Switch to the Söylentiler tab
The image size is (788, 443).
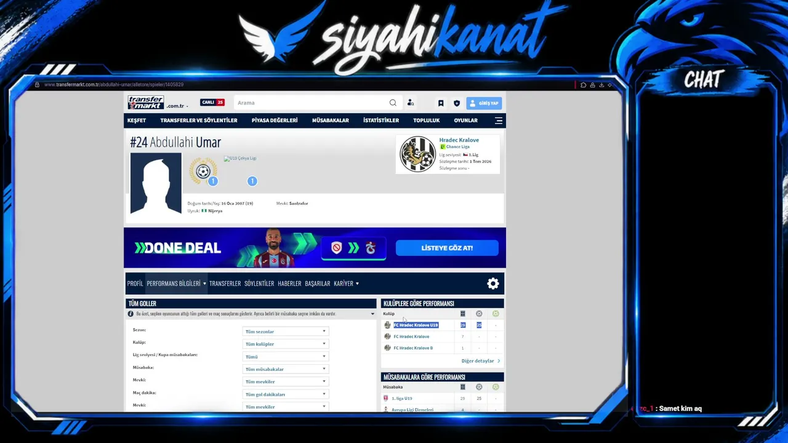pos(259,284)
